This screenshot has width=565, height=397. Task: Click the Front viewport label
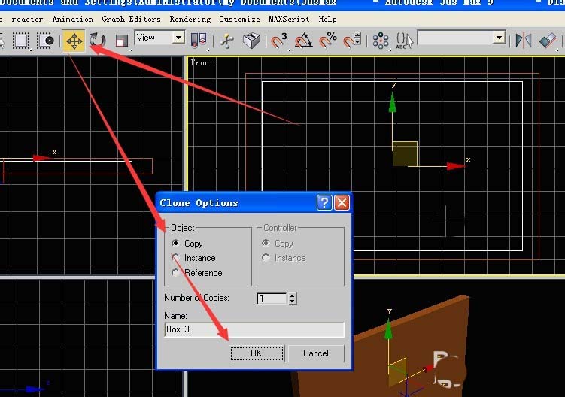pyautogui.click(x=202, y=62)
